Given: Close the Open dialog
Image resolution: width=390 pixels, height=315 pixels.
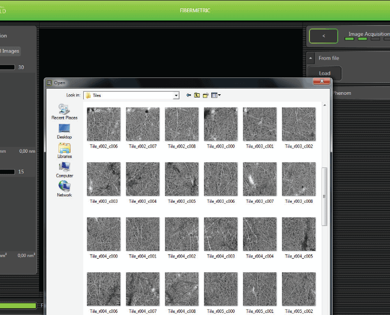Looking at the screenshot, I should (x=321, y=81).
